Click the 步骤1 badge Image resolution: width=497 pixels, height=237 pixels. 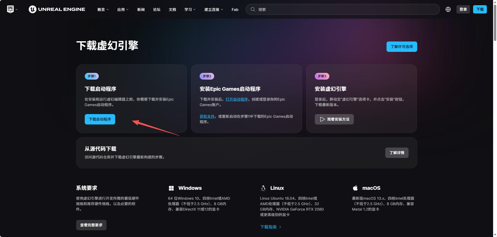pyautogui.click(x=91, y=76)
